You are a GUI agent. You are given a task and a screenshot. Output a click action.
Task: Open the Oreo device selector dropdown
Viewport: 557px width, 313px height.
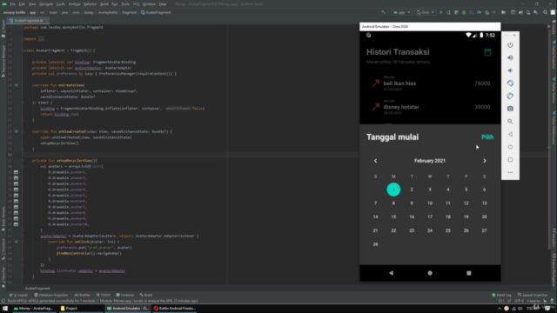426,12
